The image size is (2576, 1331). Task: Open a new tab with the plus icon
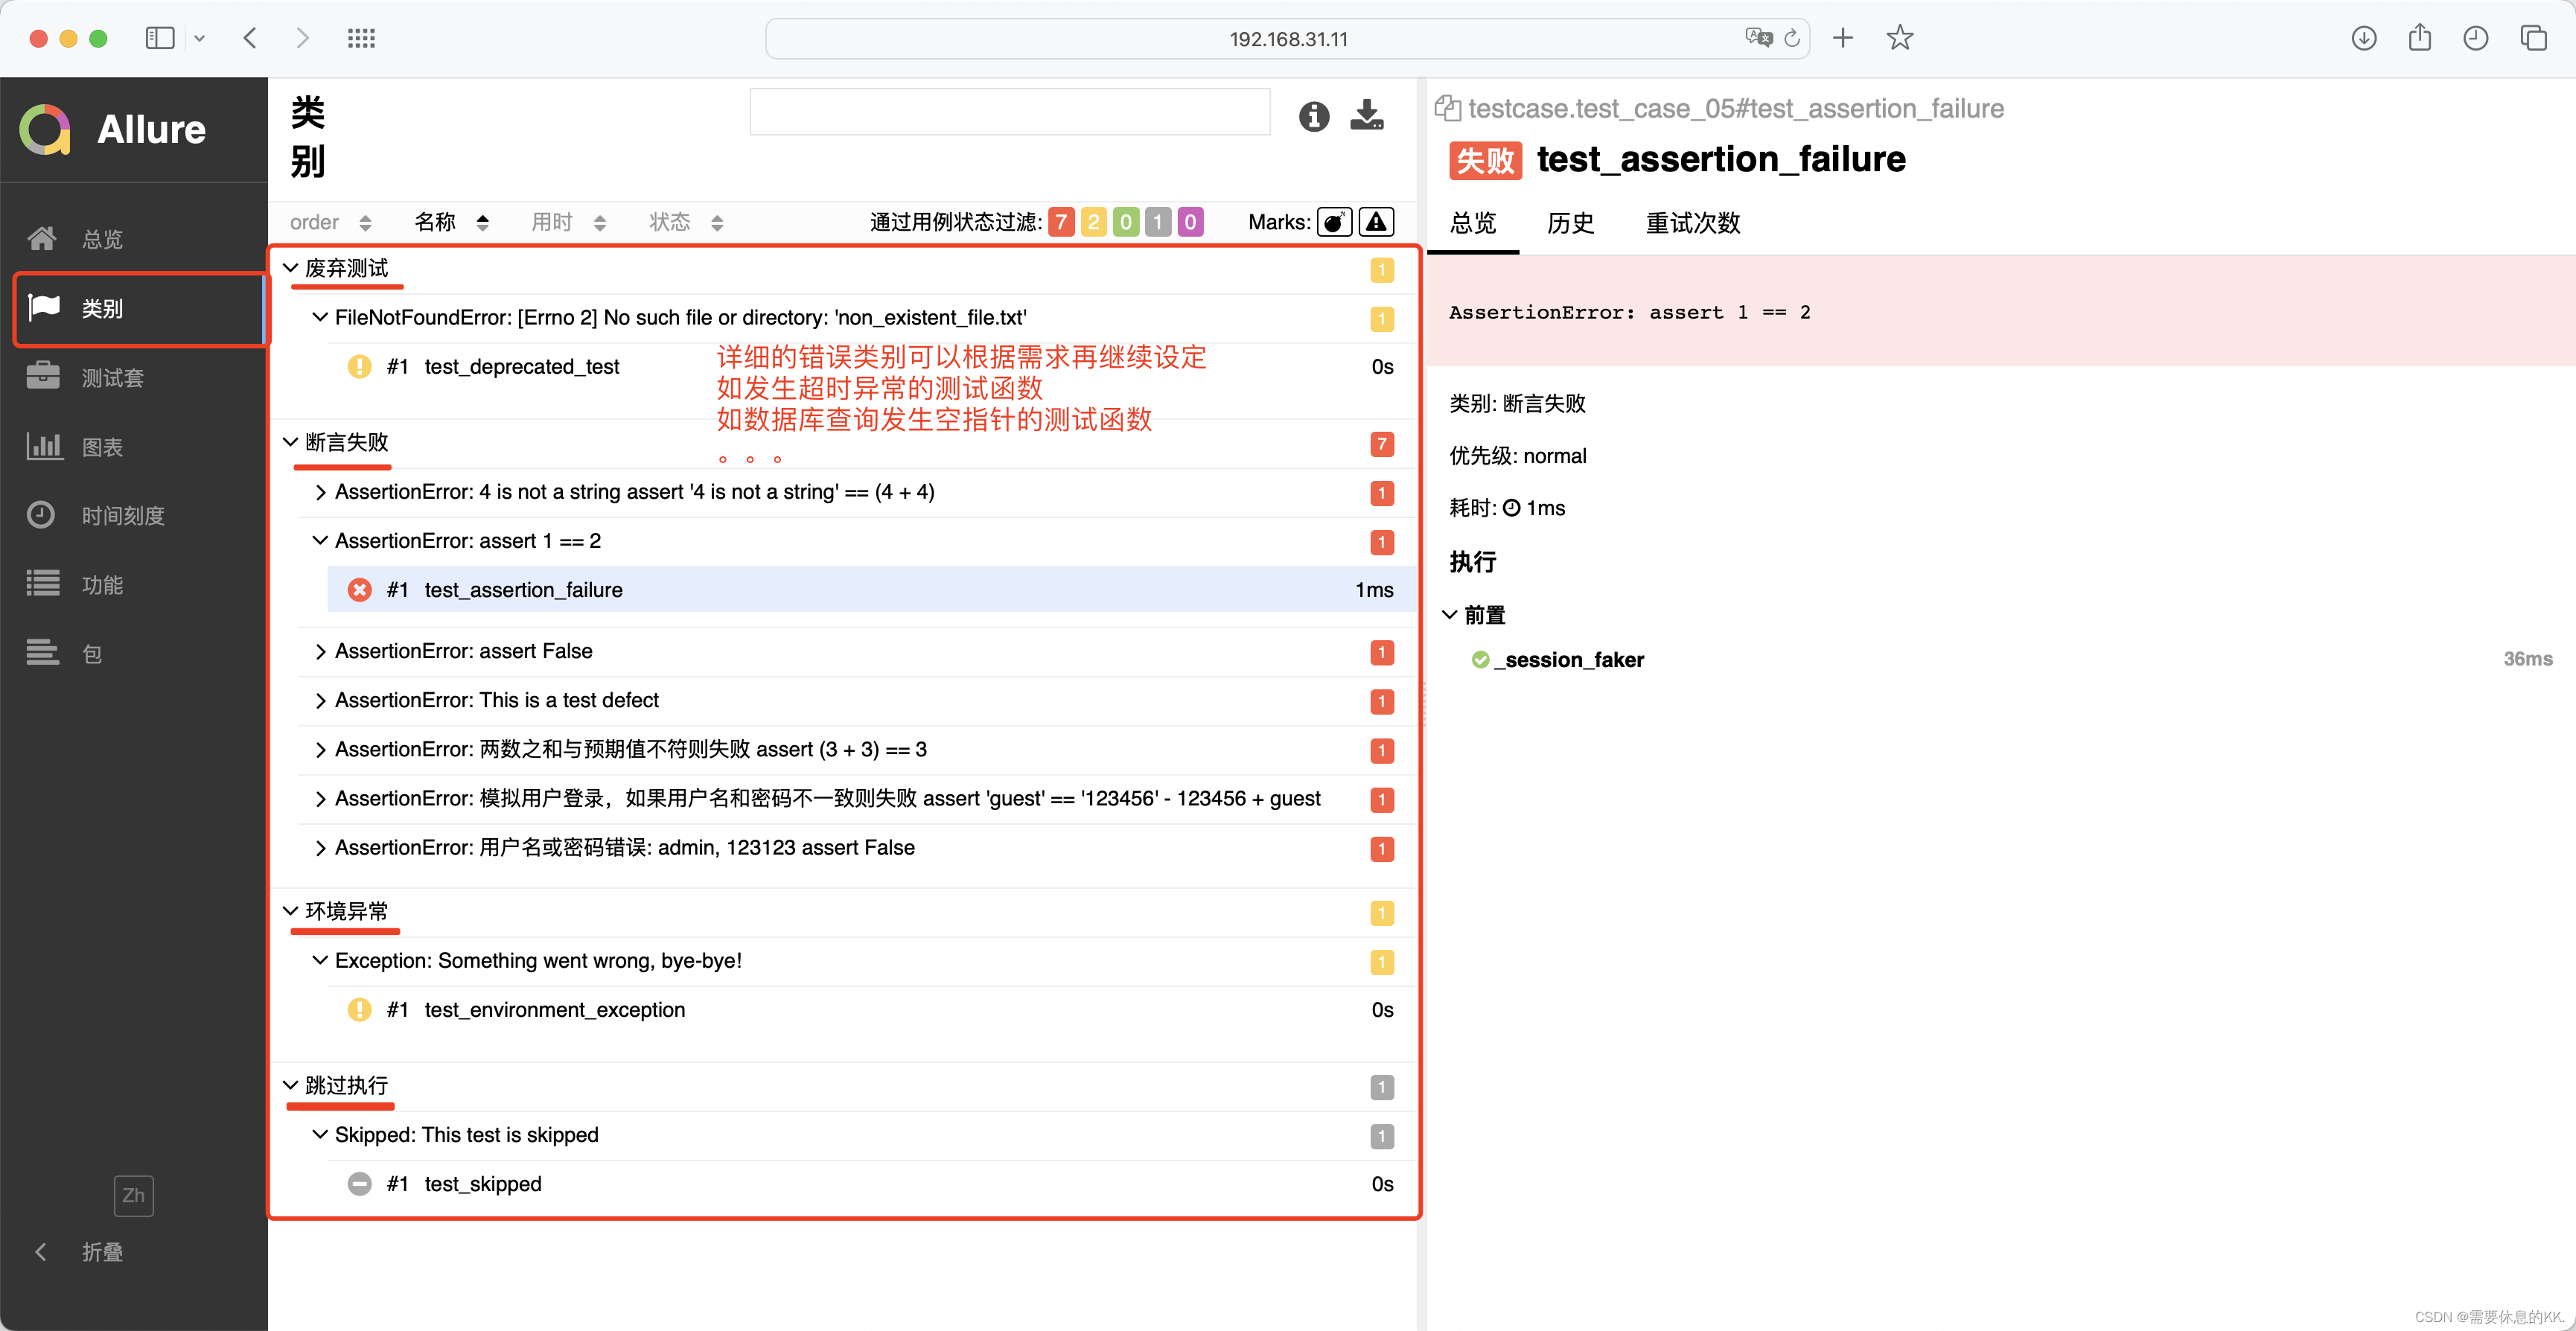pyautogui.click(x=1842, y=38)
